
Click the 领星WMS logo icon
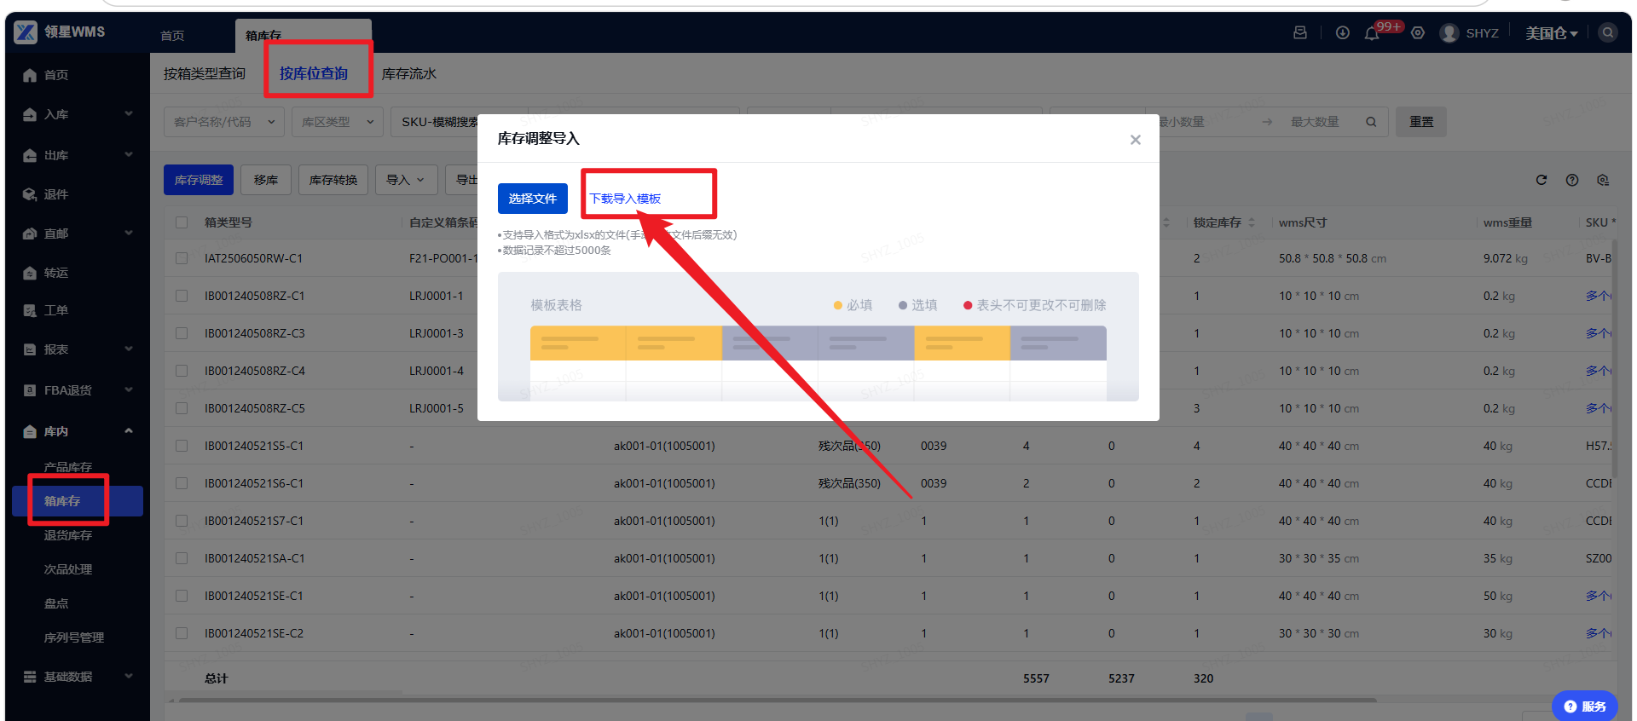(x=26, y=32)
